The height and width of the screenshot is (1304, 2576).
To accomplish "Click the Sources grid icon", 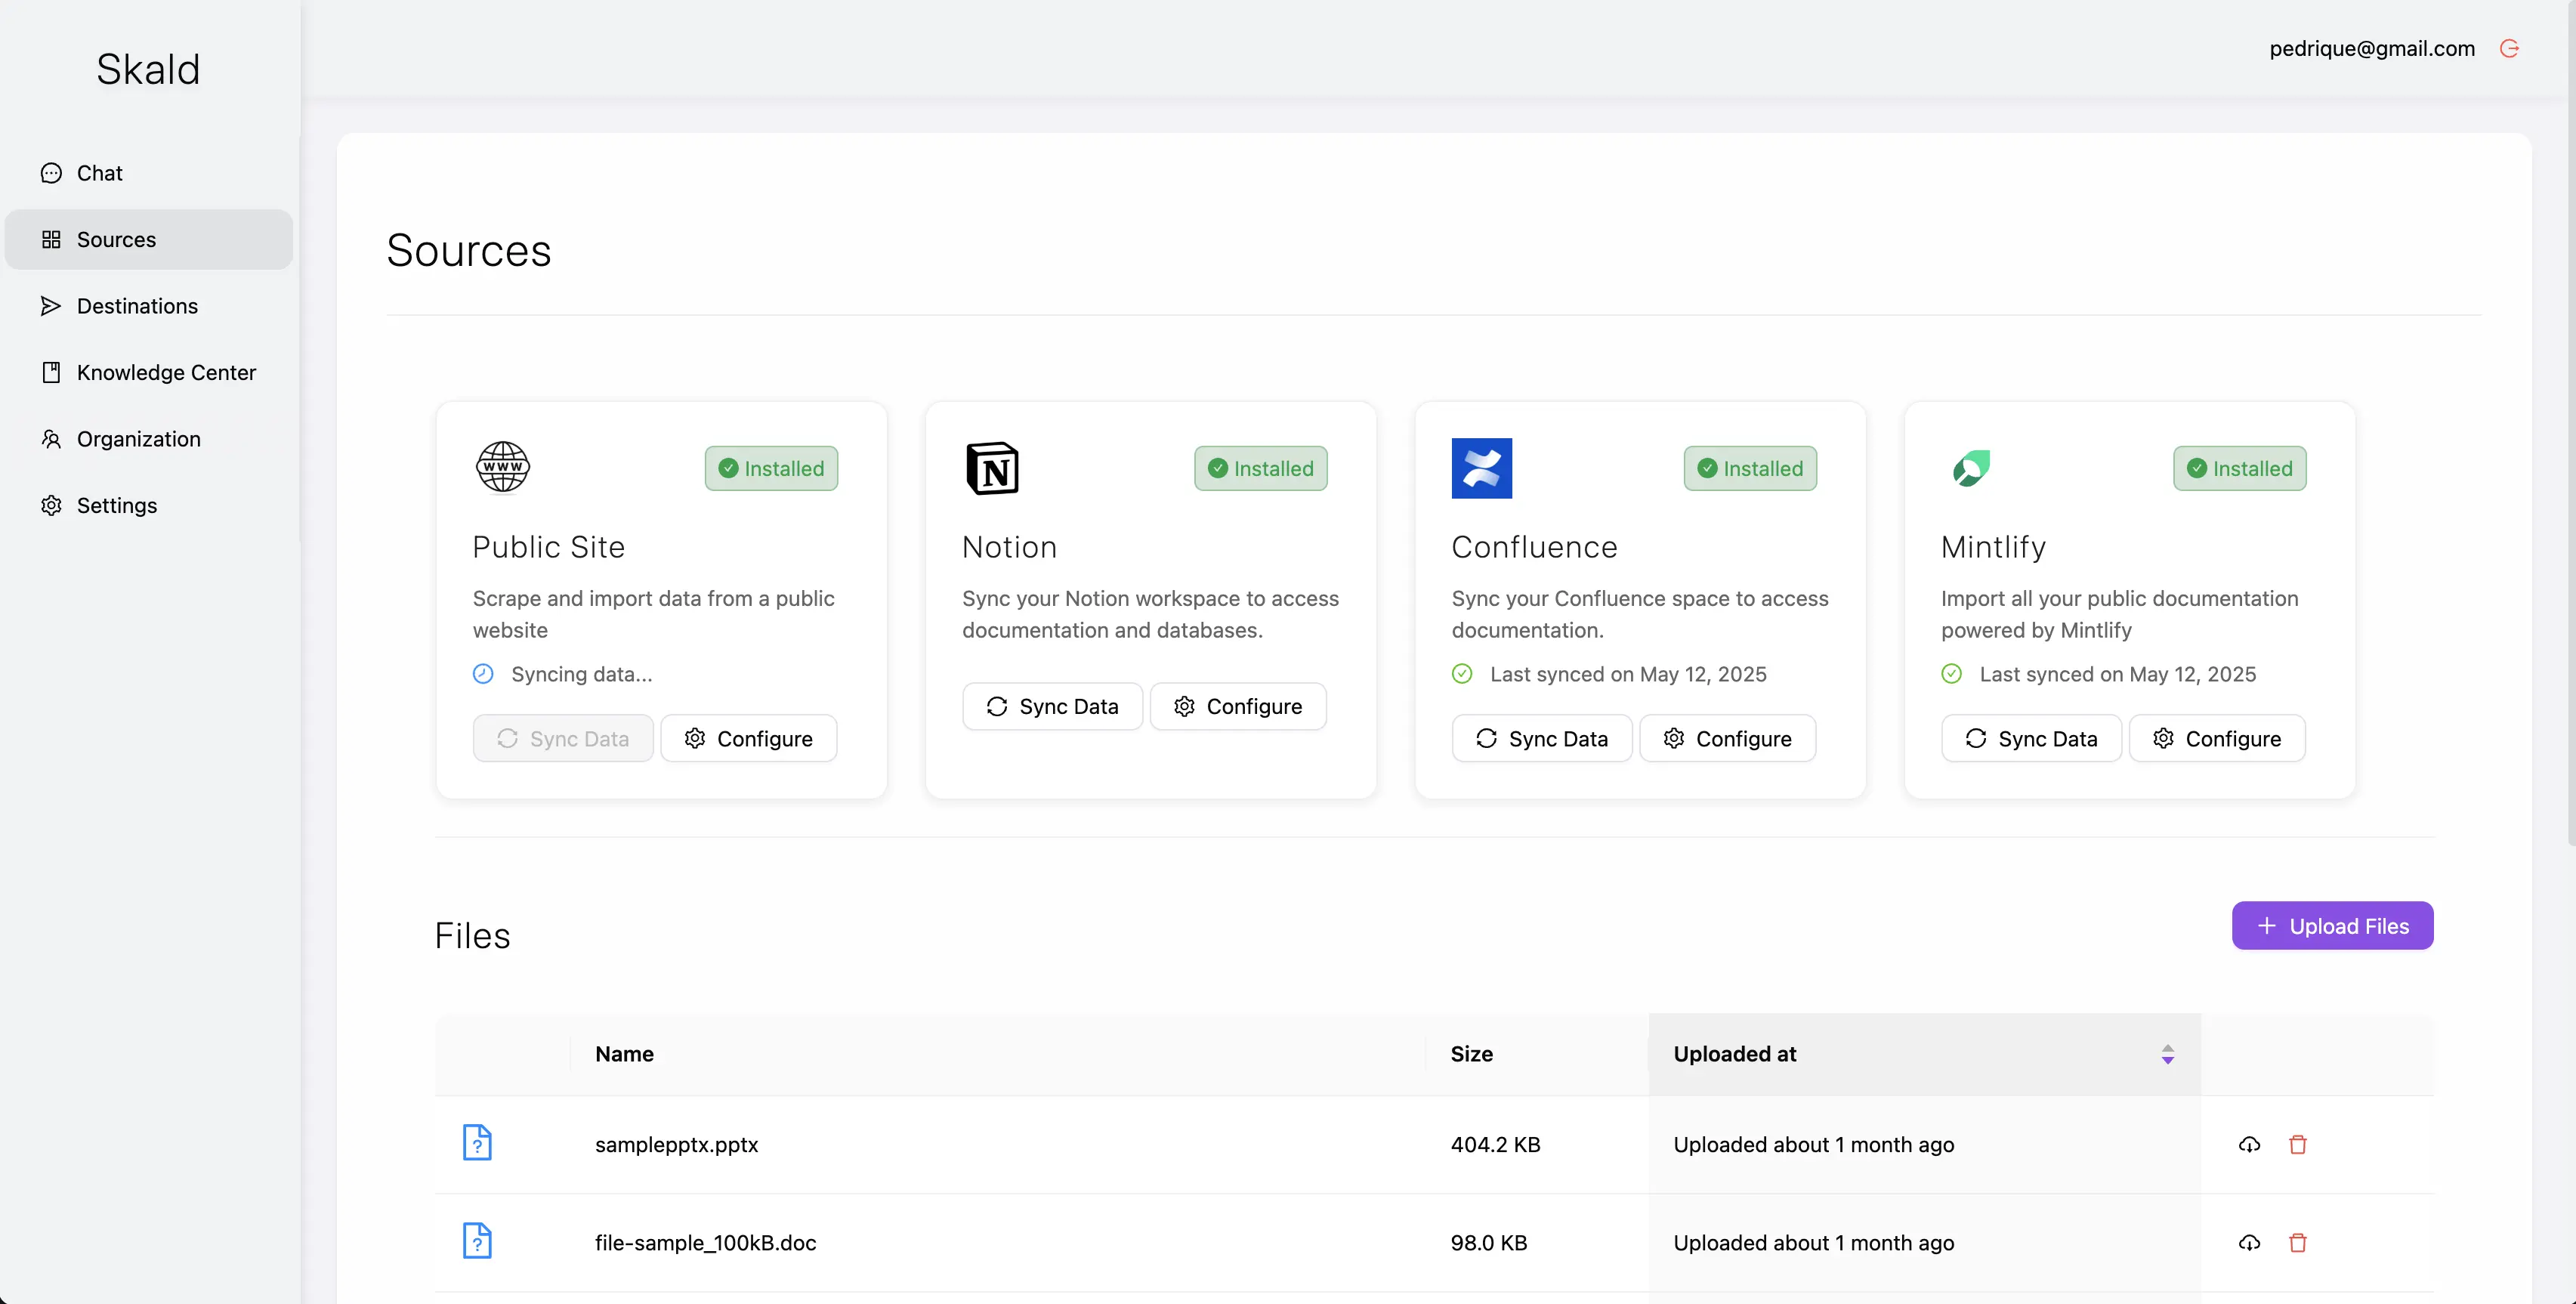I will (51, 239).
